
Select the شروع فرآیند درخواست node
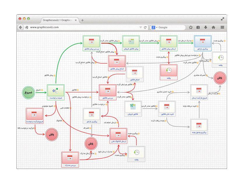(x=35, y=116)
